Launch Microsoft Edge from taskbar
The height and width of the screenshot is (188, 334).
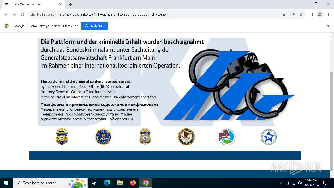coord(107,183)
